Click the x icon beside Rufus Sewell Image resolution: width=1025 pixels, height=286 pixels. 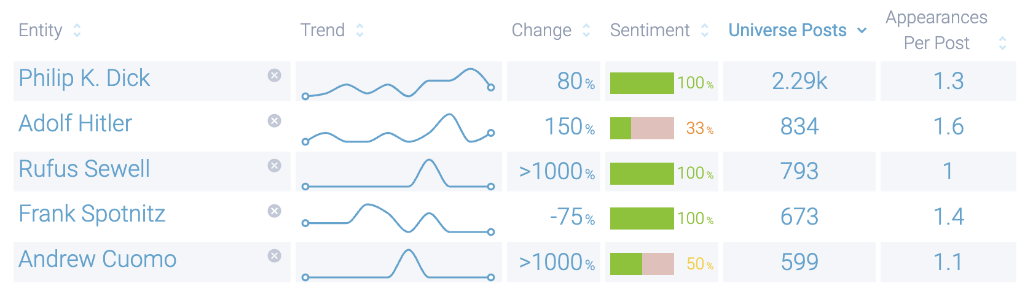pos(275,166)
